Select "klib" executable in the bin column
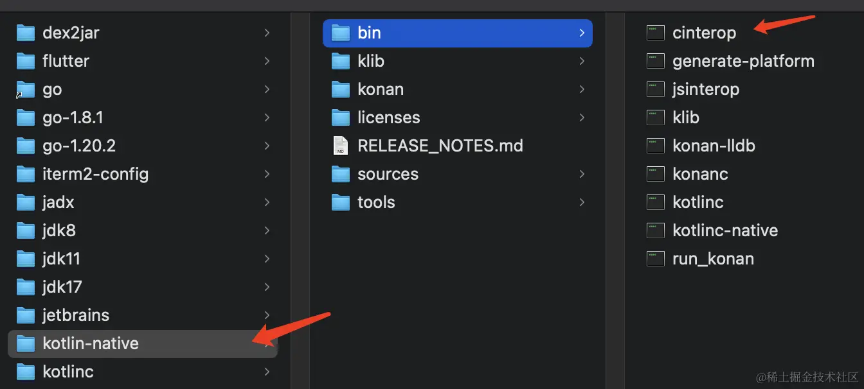The width and height of the screenshot is (864, 389). pos(686,117)
